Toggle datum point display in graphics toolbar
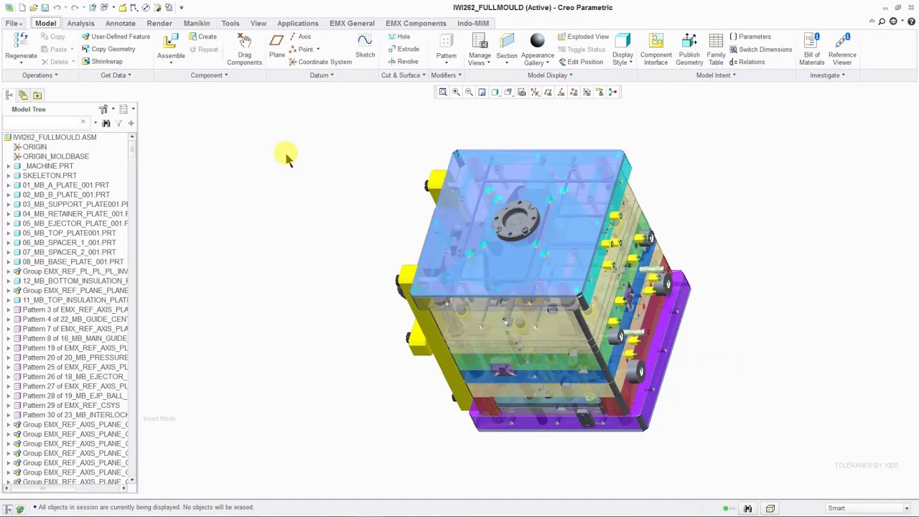The height and width of the screenshot is (517, 919). tap(574, 92)
